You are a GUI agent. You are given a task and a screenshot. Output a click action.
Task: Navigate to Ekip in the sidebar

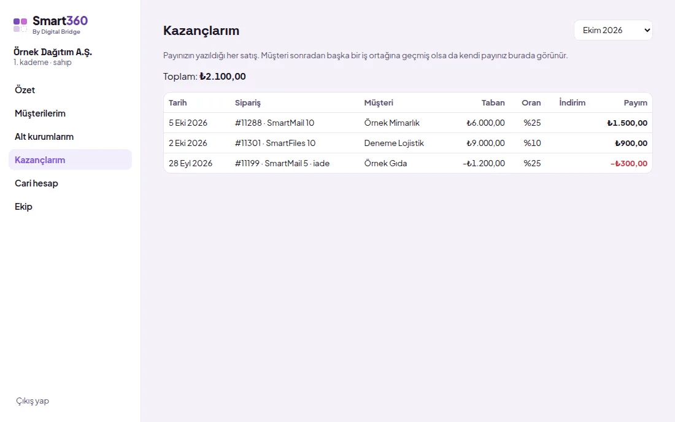point(70,207)
